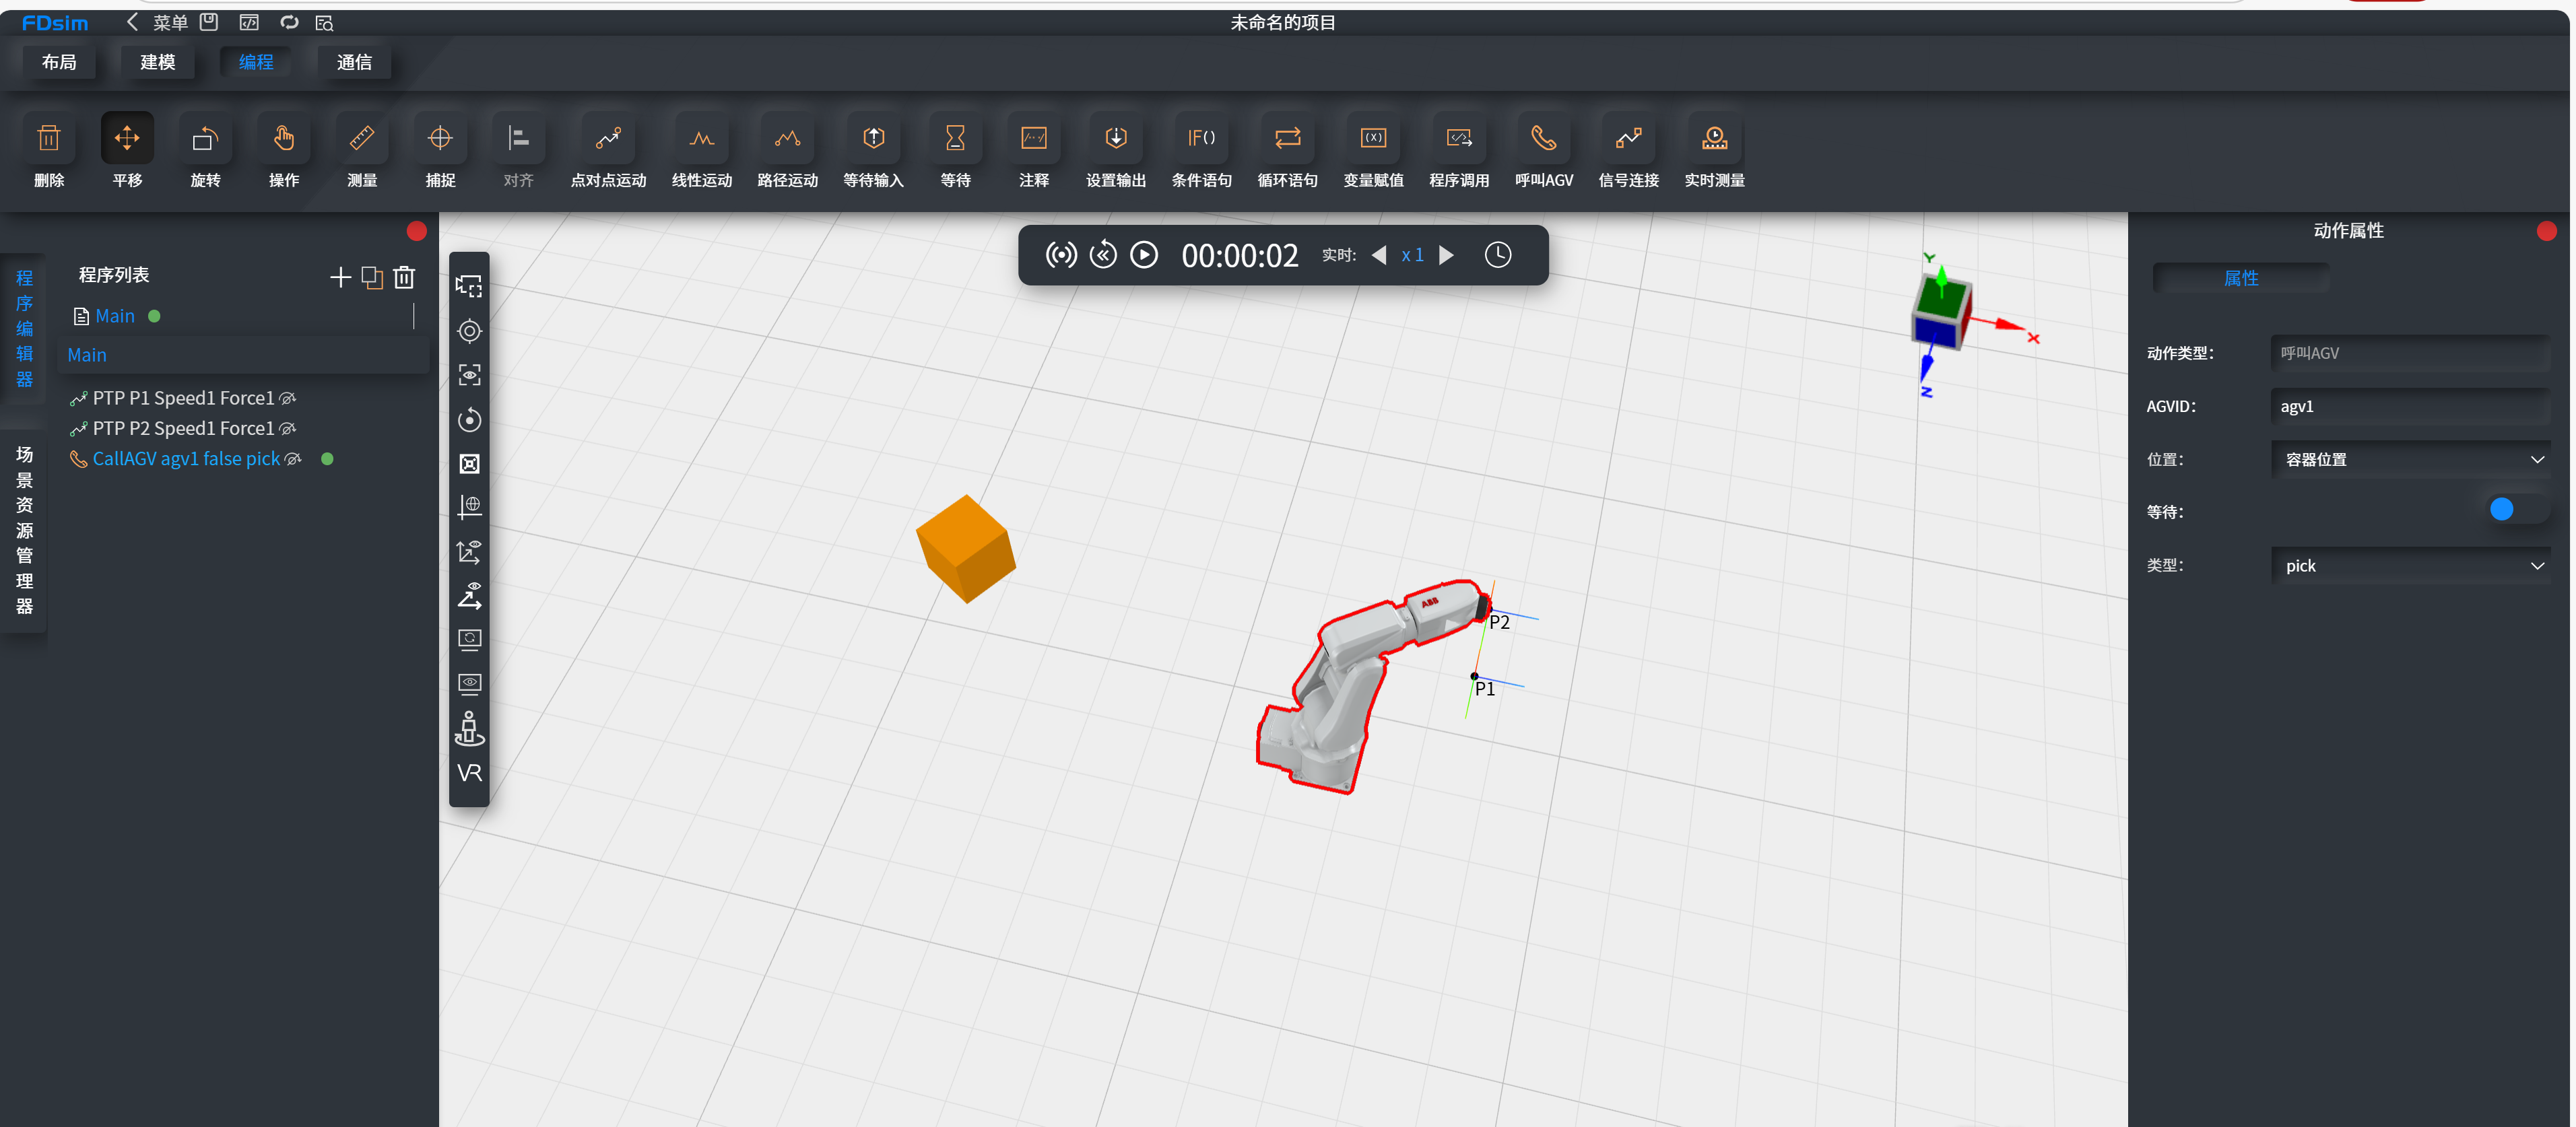The width and height of the screenshot is (2576, 1127).
Task: Click the 属性 properties button
Action: (x=2240, y=278)
